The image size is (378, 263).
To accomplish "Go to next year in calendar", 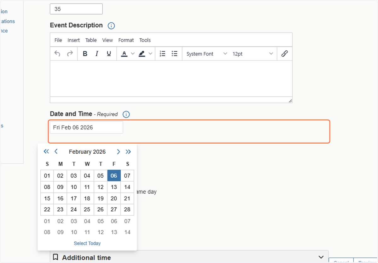I will (128, 152).
